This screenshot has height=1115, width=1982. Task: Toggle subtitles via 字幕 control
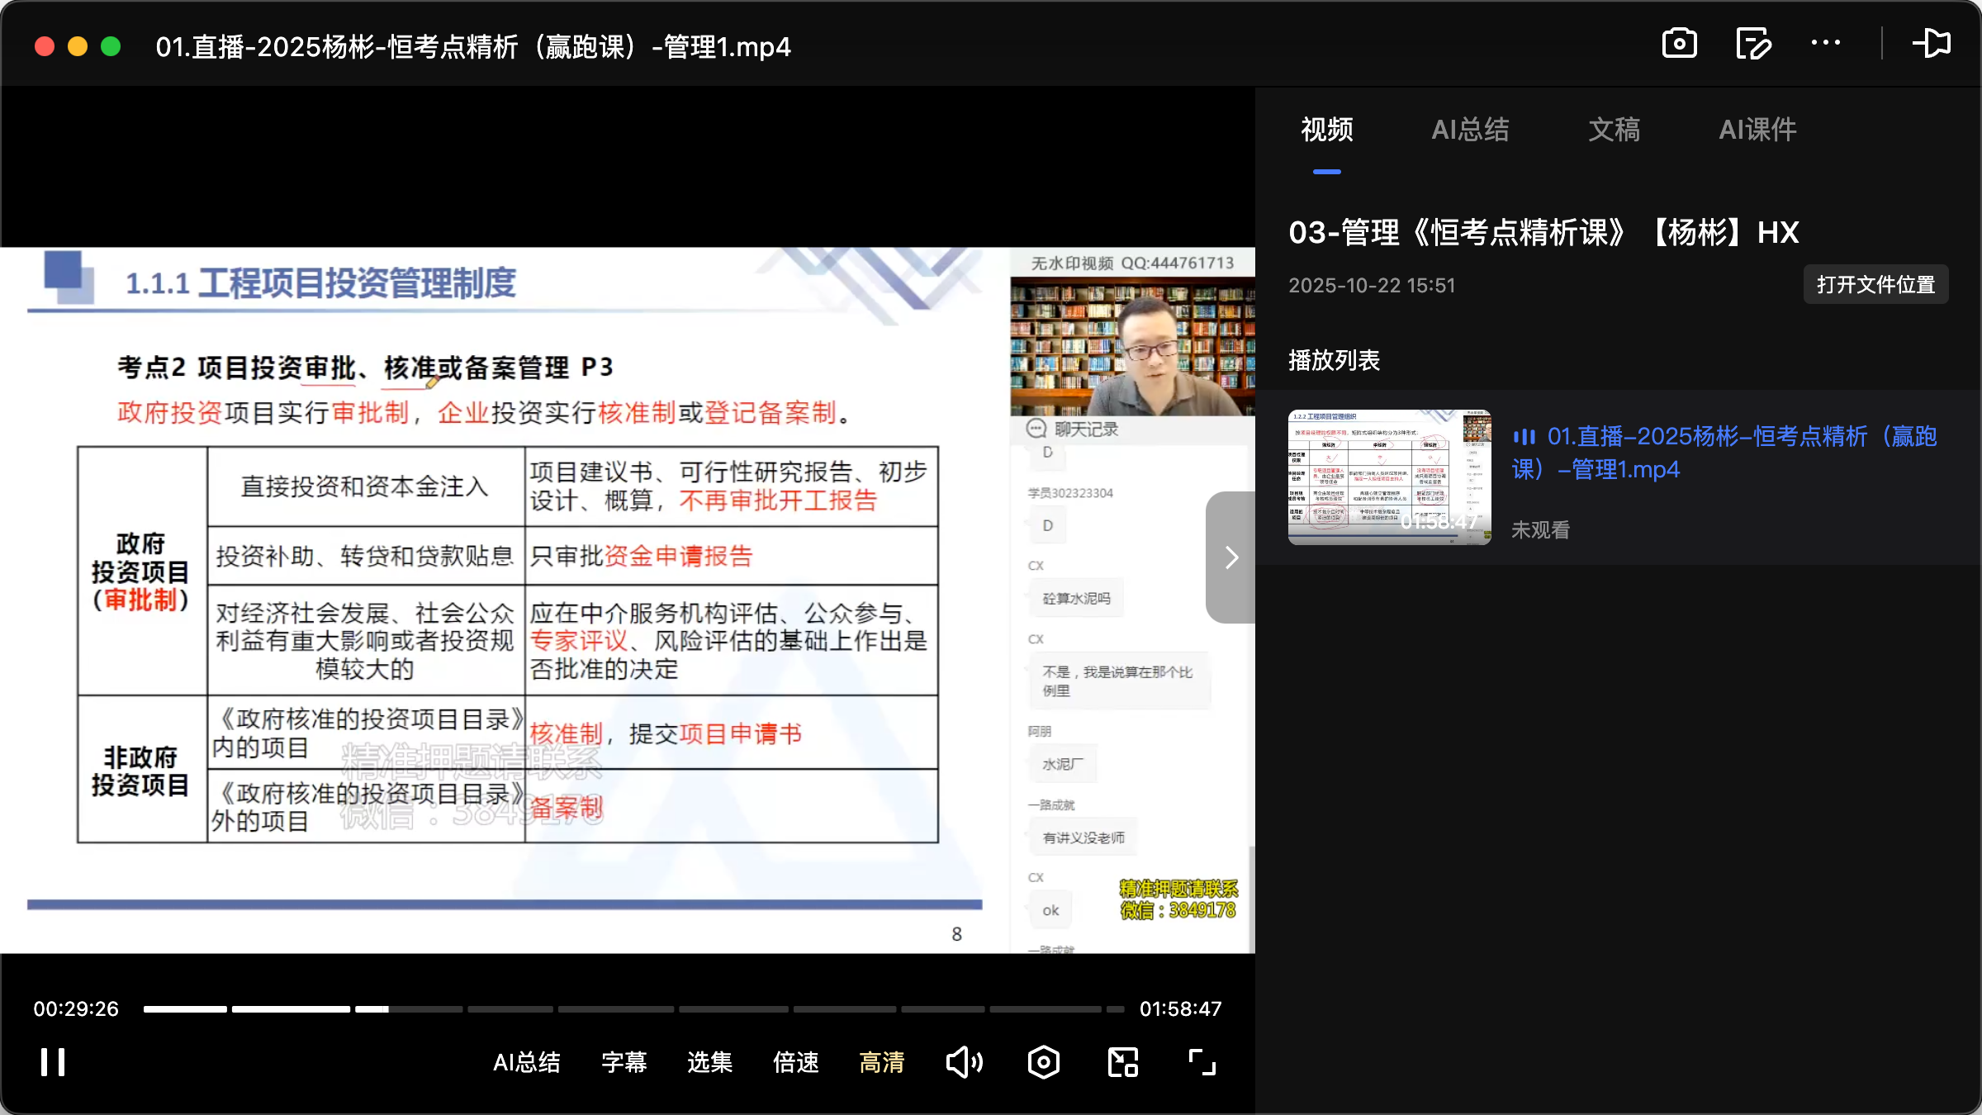(x=624, y=1063)
